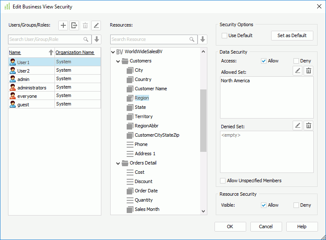Click the import users icon next to plus
This screenshot has width=326, height=240.
[x=74, y=25]
